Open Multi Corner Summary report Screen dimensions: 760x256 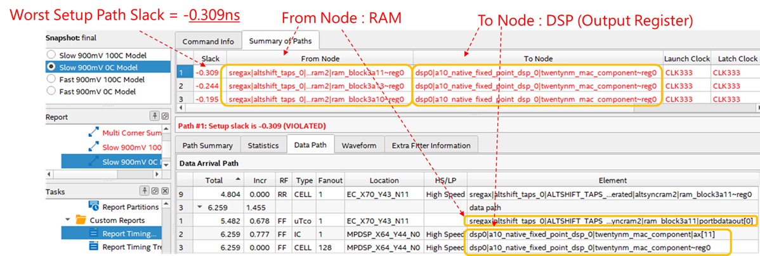[133, 133]
